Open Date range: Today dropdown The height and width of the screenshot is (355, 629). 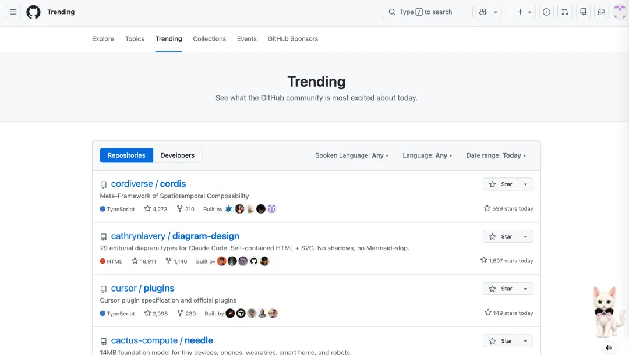(496, 155)
